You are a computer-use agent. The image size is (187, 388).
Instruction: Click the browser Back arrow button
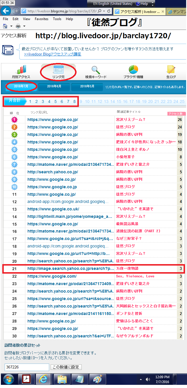pyautogui.click(x=6, y=11)
